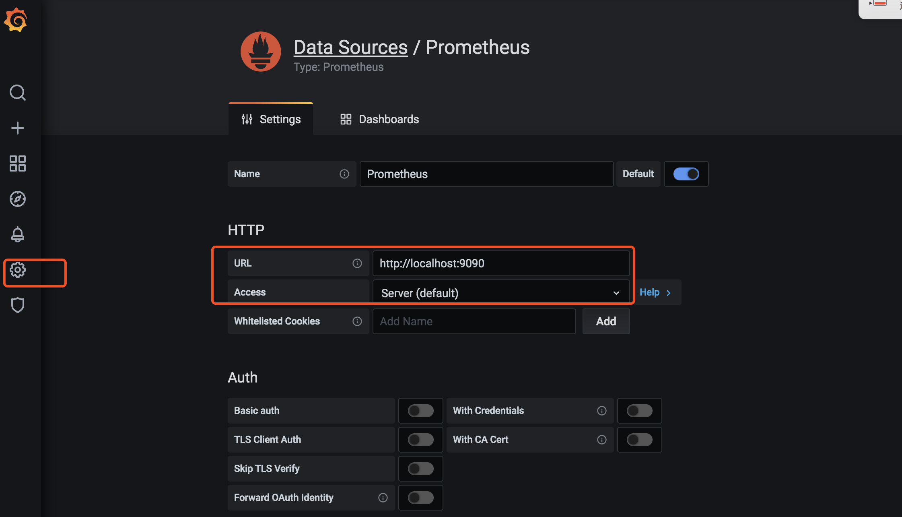This screenshot has width=902, height=517.
Task: Expand the Help section for Access
Action: tap(655, 292)
